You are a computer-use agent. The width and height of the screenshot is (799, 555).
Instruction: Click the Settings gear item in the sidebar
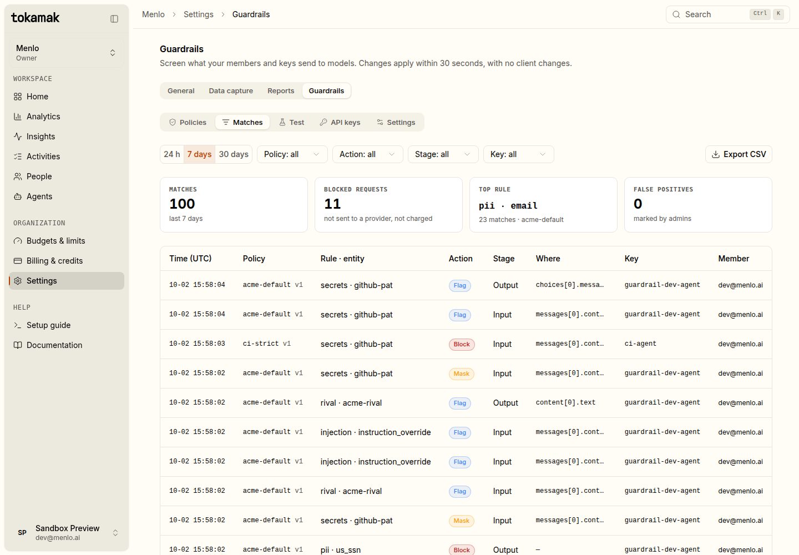click(x=67, y=281)
